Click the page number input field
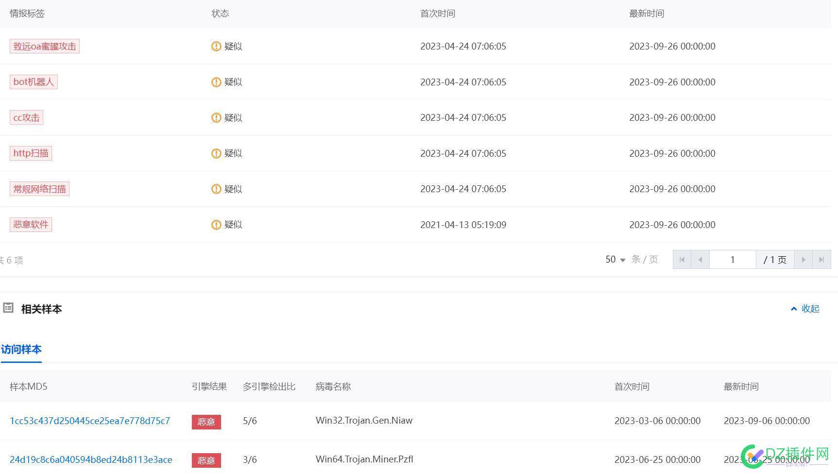This screenshot has width=838, height=476. click(733, 260)
